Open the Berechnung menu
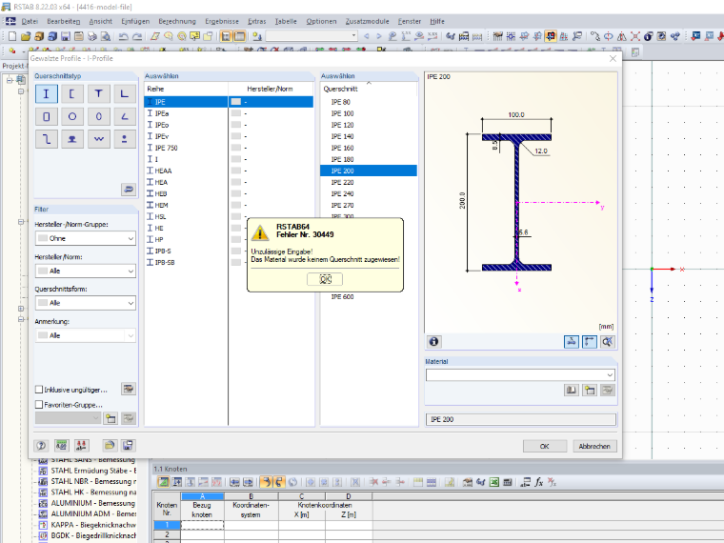The image size is (724, 543). 177,21
